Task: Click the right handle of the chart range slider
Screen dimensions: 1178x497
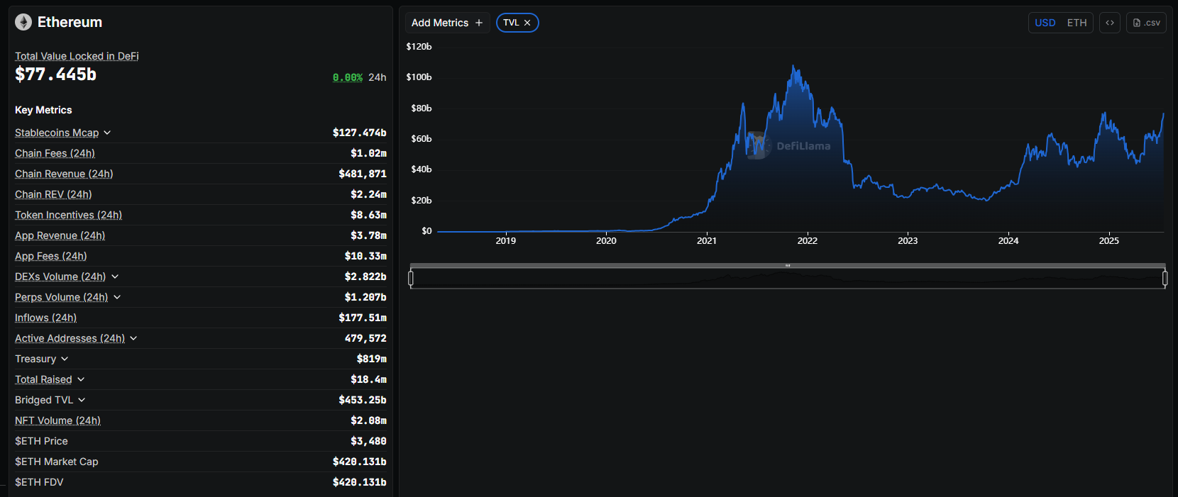Action: (1165, 279)
